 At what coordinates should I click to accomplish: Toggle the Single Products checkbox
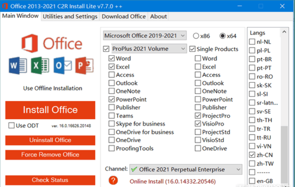[192, 49]
